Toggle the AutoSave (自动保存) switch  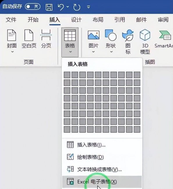[33, 6]
